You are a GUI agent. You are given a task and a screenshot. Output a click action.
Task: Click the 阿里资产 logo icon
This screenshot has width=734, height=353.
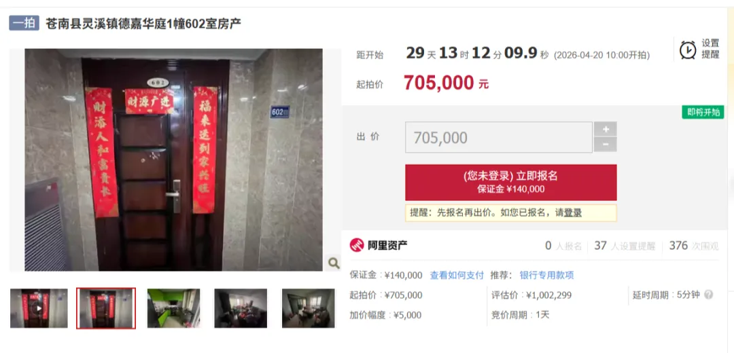(357, 245)
